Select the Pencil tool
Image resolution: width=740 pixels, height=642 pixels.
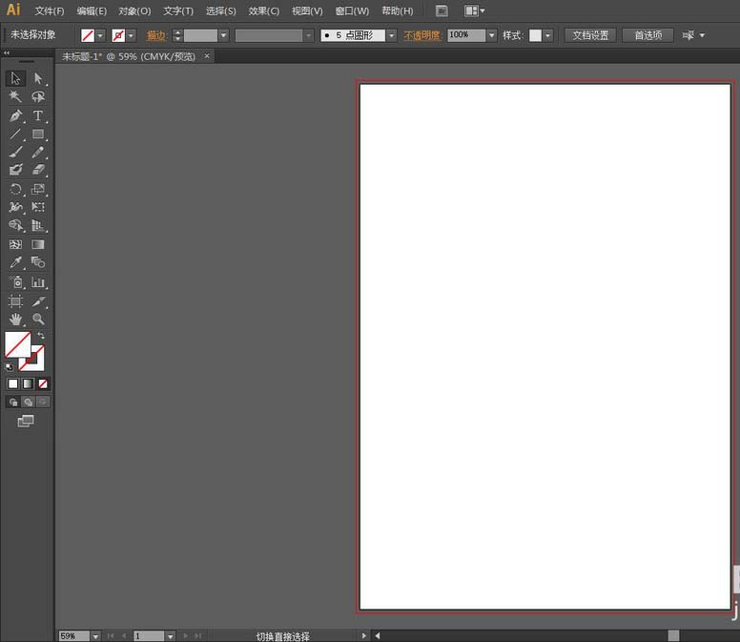coord(38,152)
